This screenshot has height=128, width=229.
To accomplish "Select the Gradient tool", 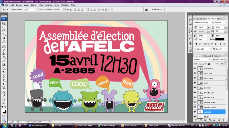I will pos(4,65).
